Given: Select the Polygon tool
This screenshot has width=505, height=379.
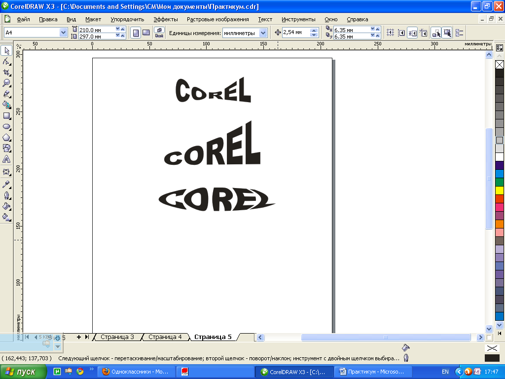Looking at the screenshot, I should coord(6,138).
